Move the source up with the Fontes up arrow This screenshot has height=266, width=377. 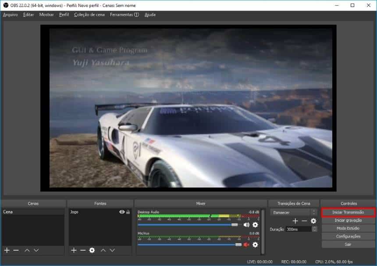click(103, 250)
